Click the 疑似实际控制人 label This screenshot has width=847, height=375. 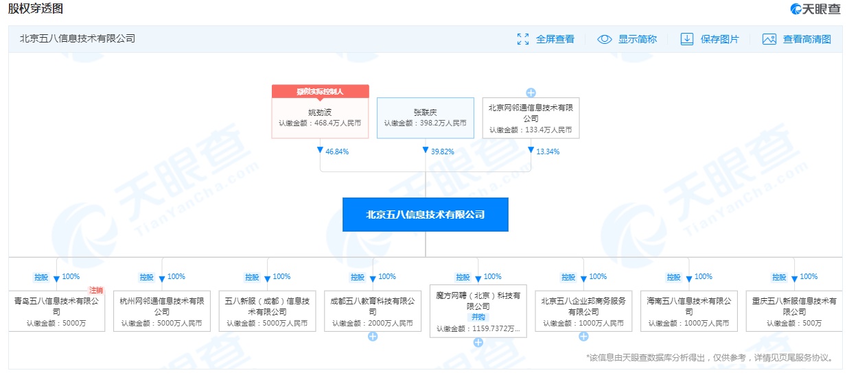(x=320, y=91)
